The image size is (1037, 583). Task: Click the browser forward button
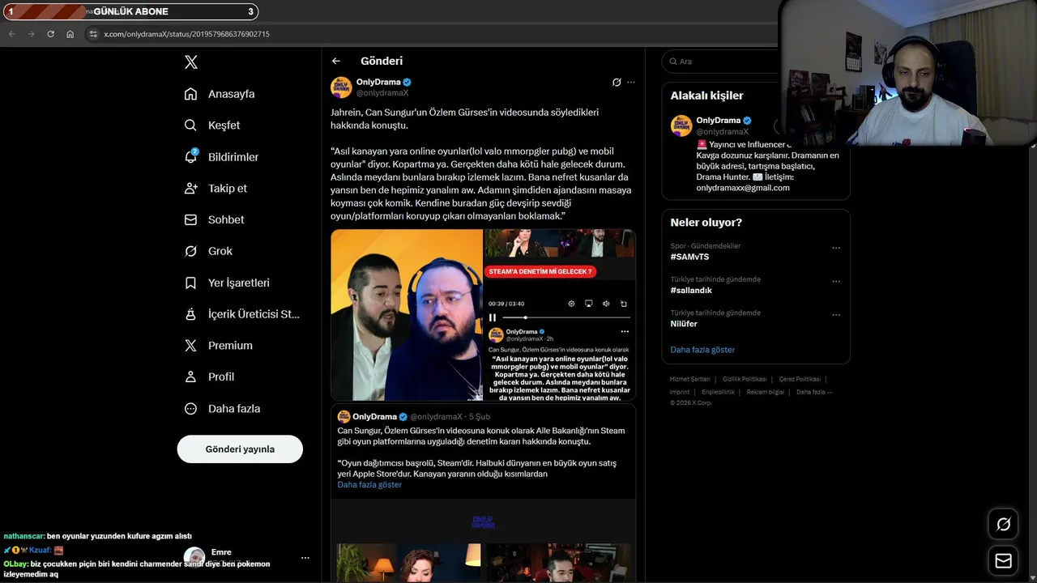31,34
